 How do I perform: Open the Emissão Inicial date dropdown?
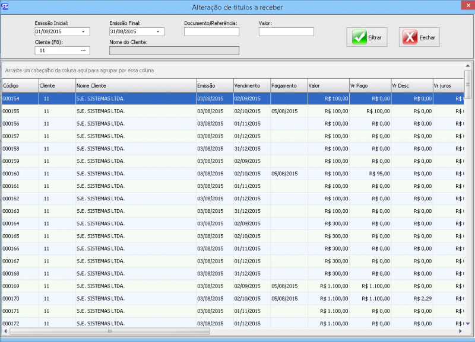83,32
